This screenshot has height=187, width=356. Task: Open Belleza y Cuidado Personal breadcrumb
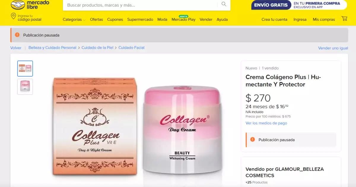coord(52,48)
